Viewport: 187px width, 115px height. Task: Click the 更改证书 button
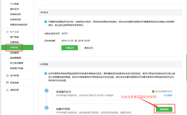click(89, 48)
